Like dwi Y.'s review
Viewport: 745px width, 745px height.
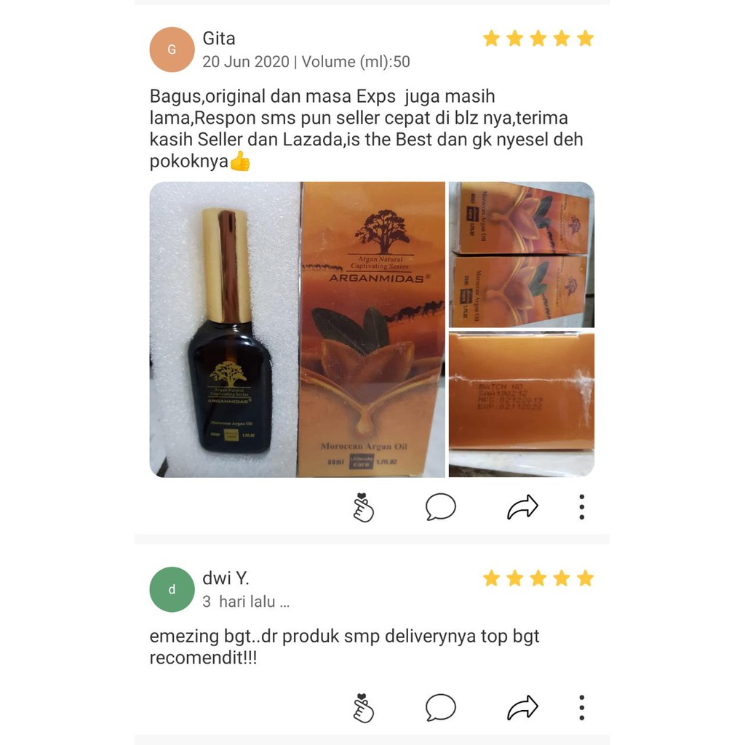click(364, 708)
